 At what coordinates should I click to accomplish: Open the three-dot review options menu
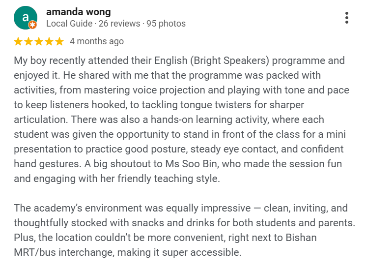347,18
